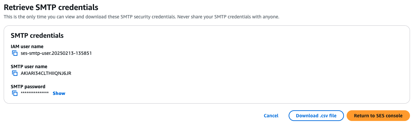
Task: Copy the SMTP password
Action: (x=15, y=93)
